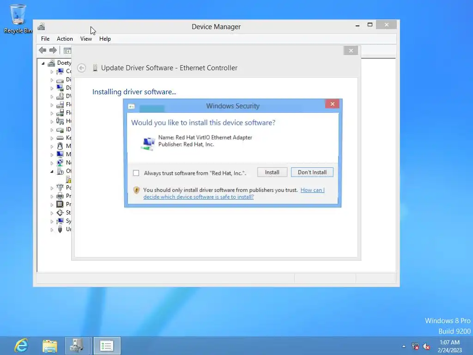Select the DVD/CD-ROM drives icon
The image size is (473, 355).
click(60, 96)
